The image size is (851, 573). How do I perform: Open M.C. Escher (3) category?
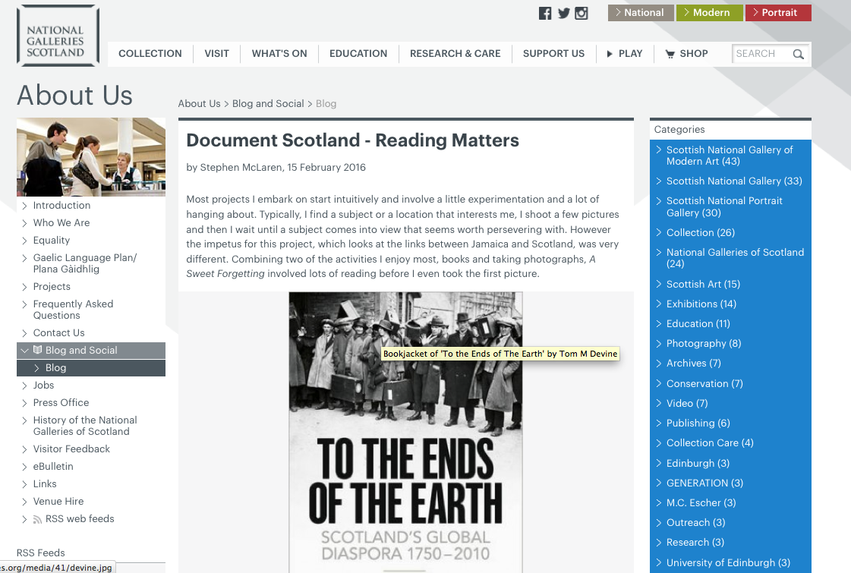tap(701, 503)
